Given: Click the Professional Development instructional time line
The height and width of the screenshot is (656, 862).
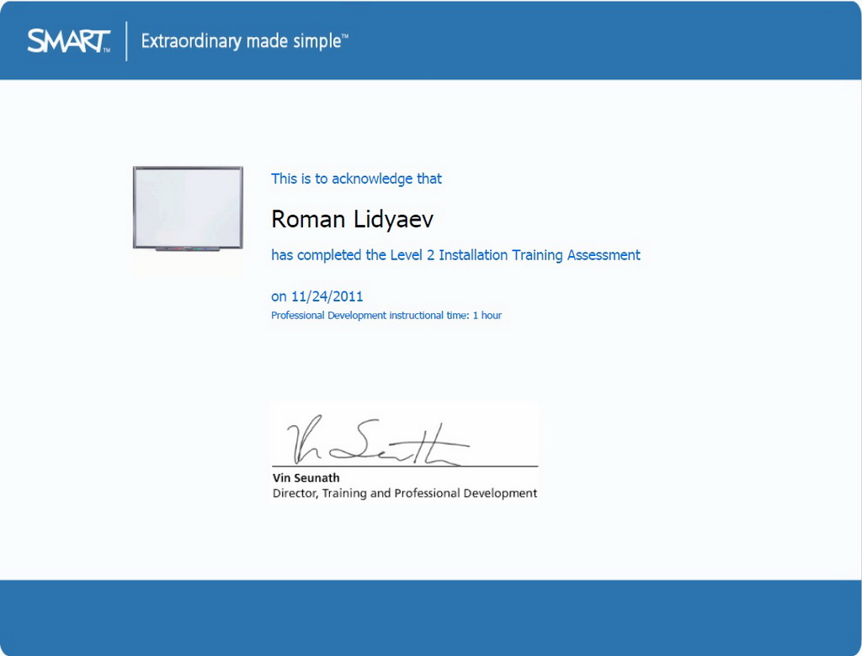Looking at the screenshot, I should click(386, 316).
